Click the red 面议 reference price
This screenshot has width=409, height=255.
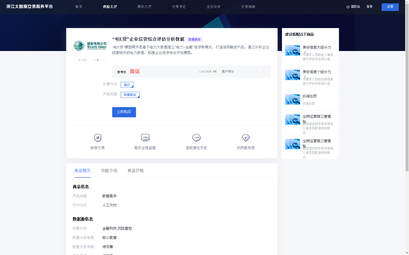tap(135, 71)
